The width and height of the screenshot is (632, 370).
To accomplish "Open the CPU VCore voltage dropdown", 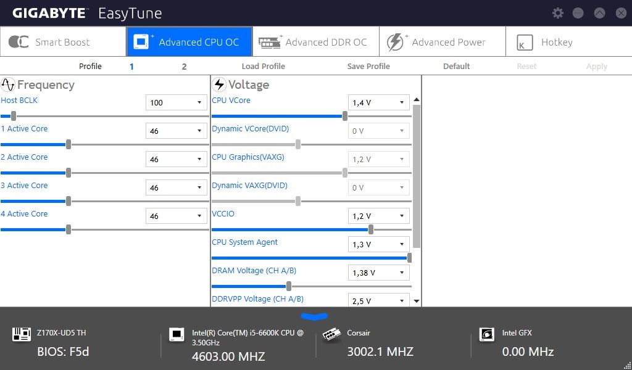I will pos(378,102).
